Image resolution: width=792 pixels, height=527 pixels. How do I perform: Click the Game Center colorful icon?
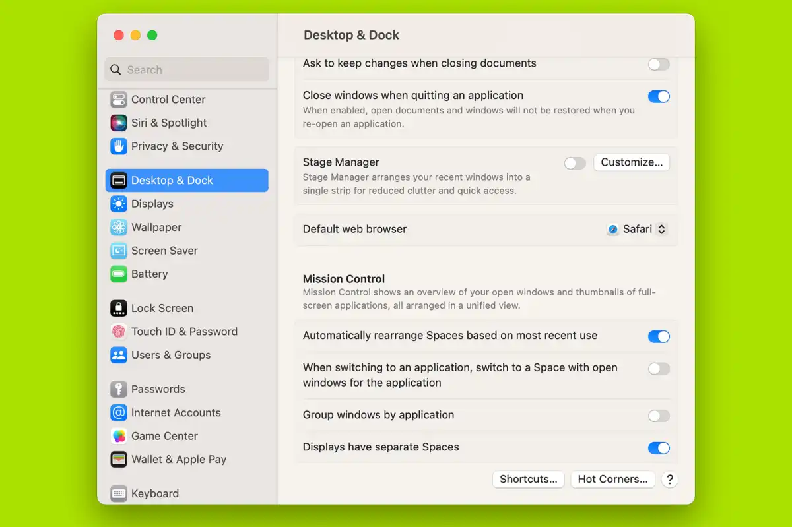(119, 436)
